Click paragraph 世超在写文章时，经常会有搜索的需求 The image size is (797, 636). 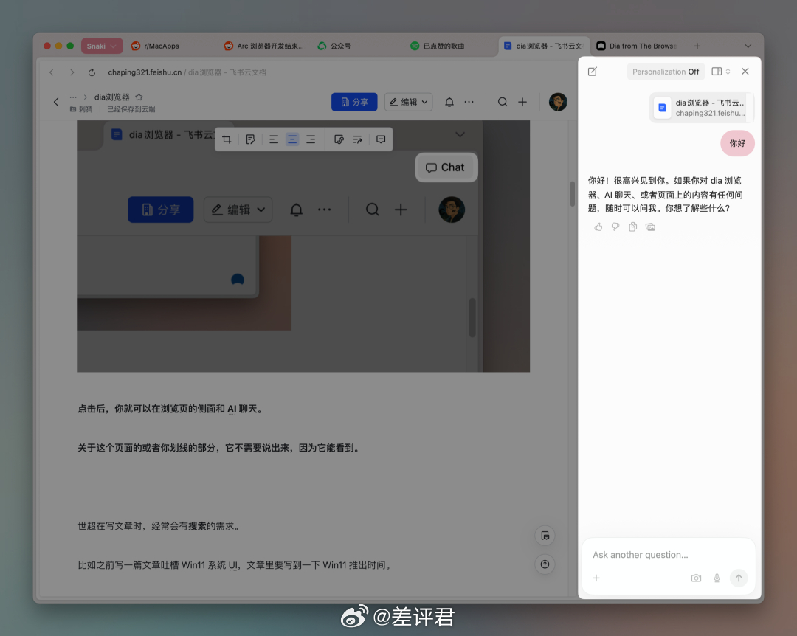[160, 526]
